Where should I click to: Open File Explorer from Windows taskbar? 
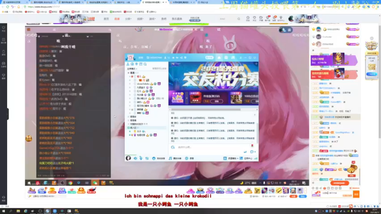pos(18,211)
